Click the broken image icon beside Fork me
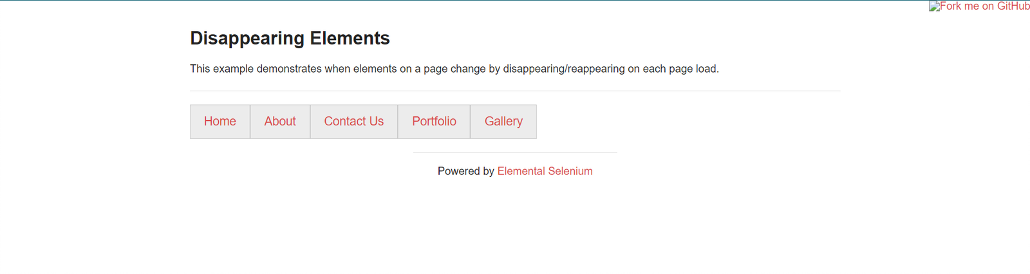Viewport: 1030px width, 274px height. point(934,6)
